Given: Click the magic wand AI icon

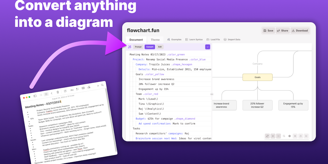Looking at the screenshot, I should (x=129, y=47).
